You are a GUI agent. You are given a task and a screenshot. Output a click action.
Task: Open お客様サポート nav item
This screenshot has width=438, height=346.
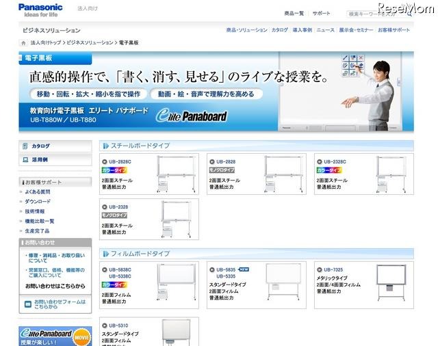tap(394, 30)
